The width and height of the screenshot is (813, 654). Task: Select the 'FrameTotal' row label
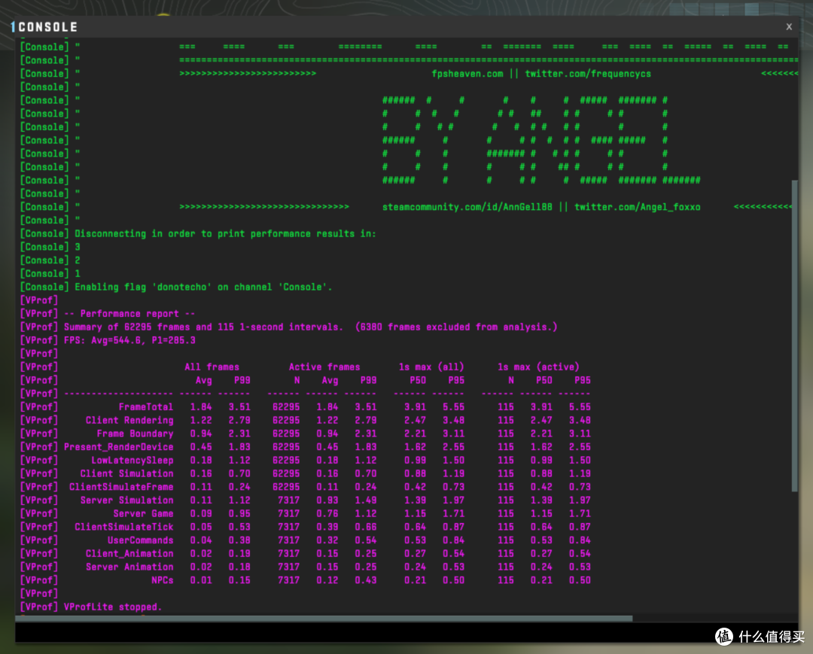[146, 407]
